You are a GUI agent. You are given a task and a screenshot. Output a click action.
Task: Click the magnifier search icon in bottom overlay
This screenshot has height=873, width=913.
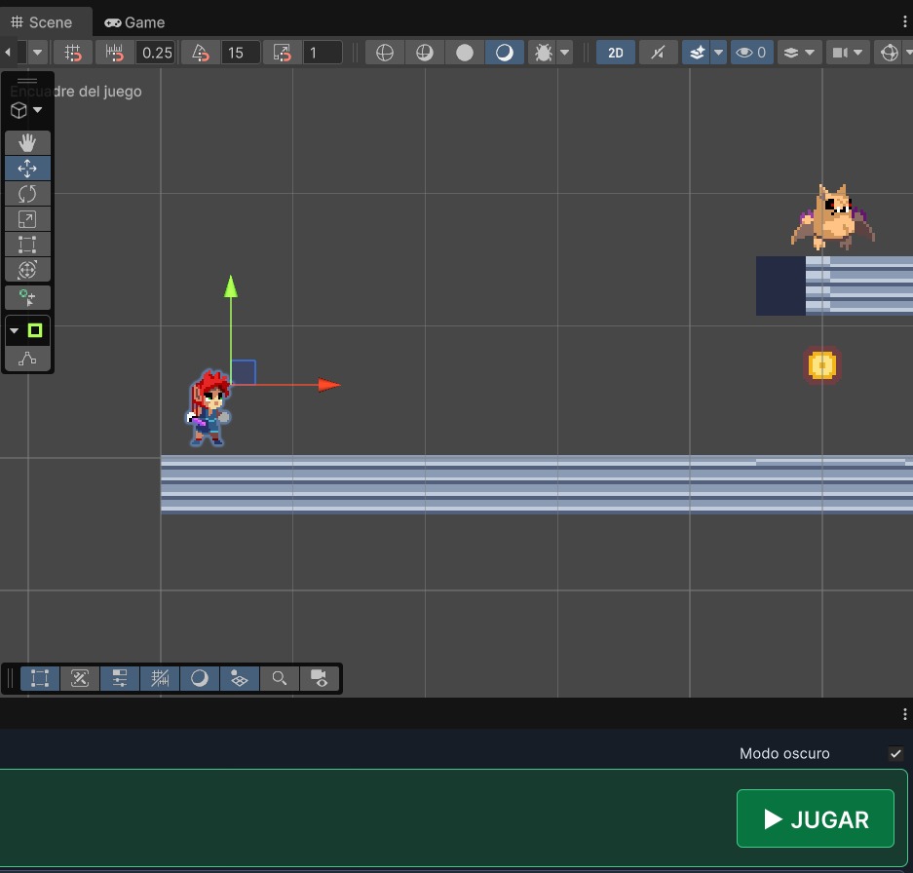[x=280, y=678]
